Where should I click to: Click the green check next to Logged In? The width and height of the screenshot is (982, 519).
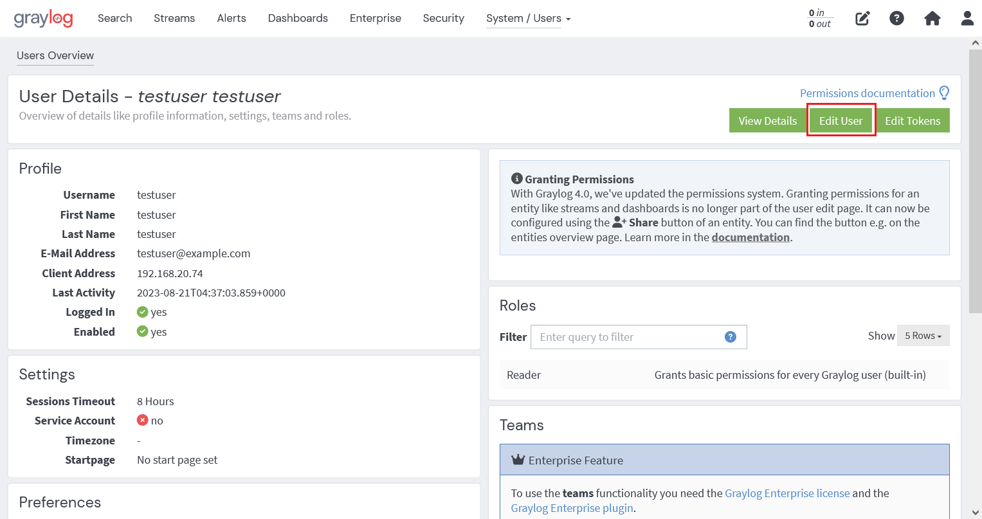click(x=143, y=312)
